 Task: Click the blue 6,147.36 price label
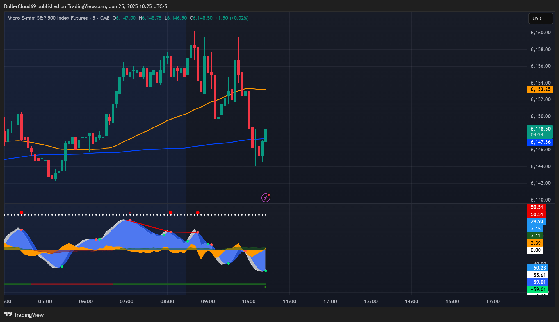(540, 142)
